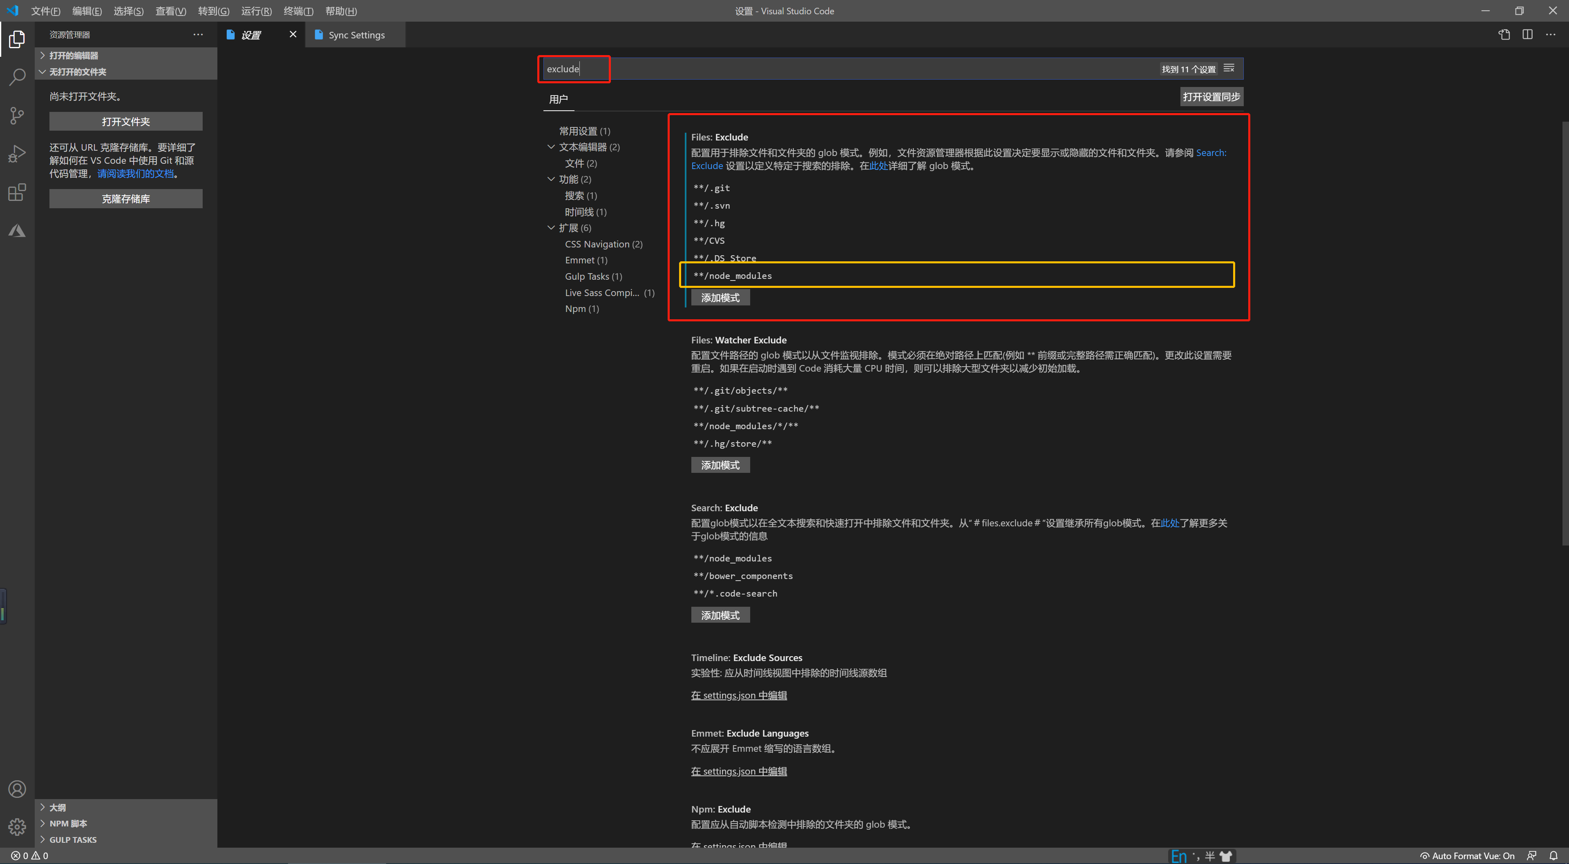1569x864 pixels.
Task: Open Timeline Exclude Sources in settings.json
Action: click(x=739, y=695)
